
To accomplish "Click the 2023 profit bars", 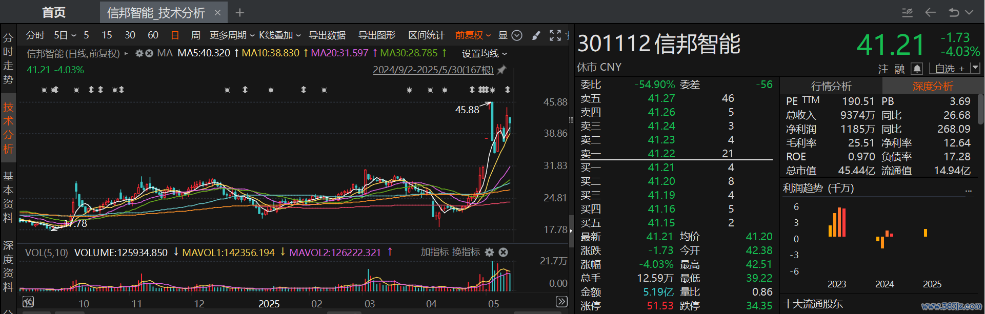I will pyautogui.click(x=837, y=222).
